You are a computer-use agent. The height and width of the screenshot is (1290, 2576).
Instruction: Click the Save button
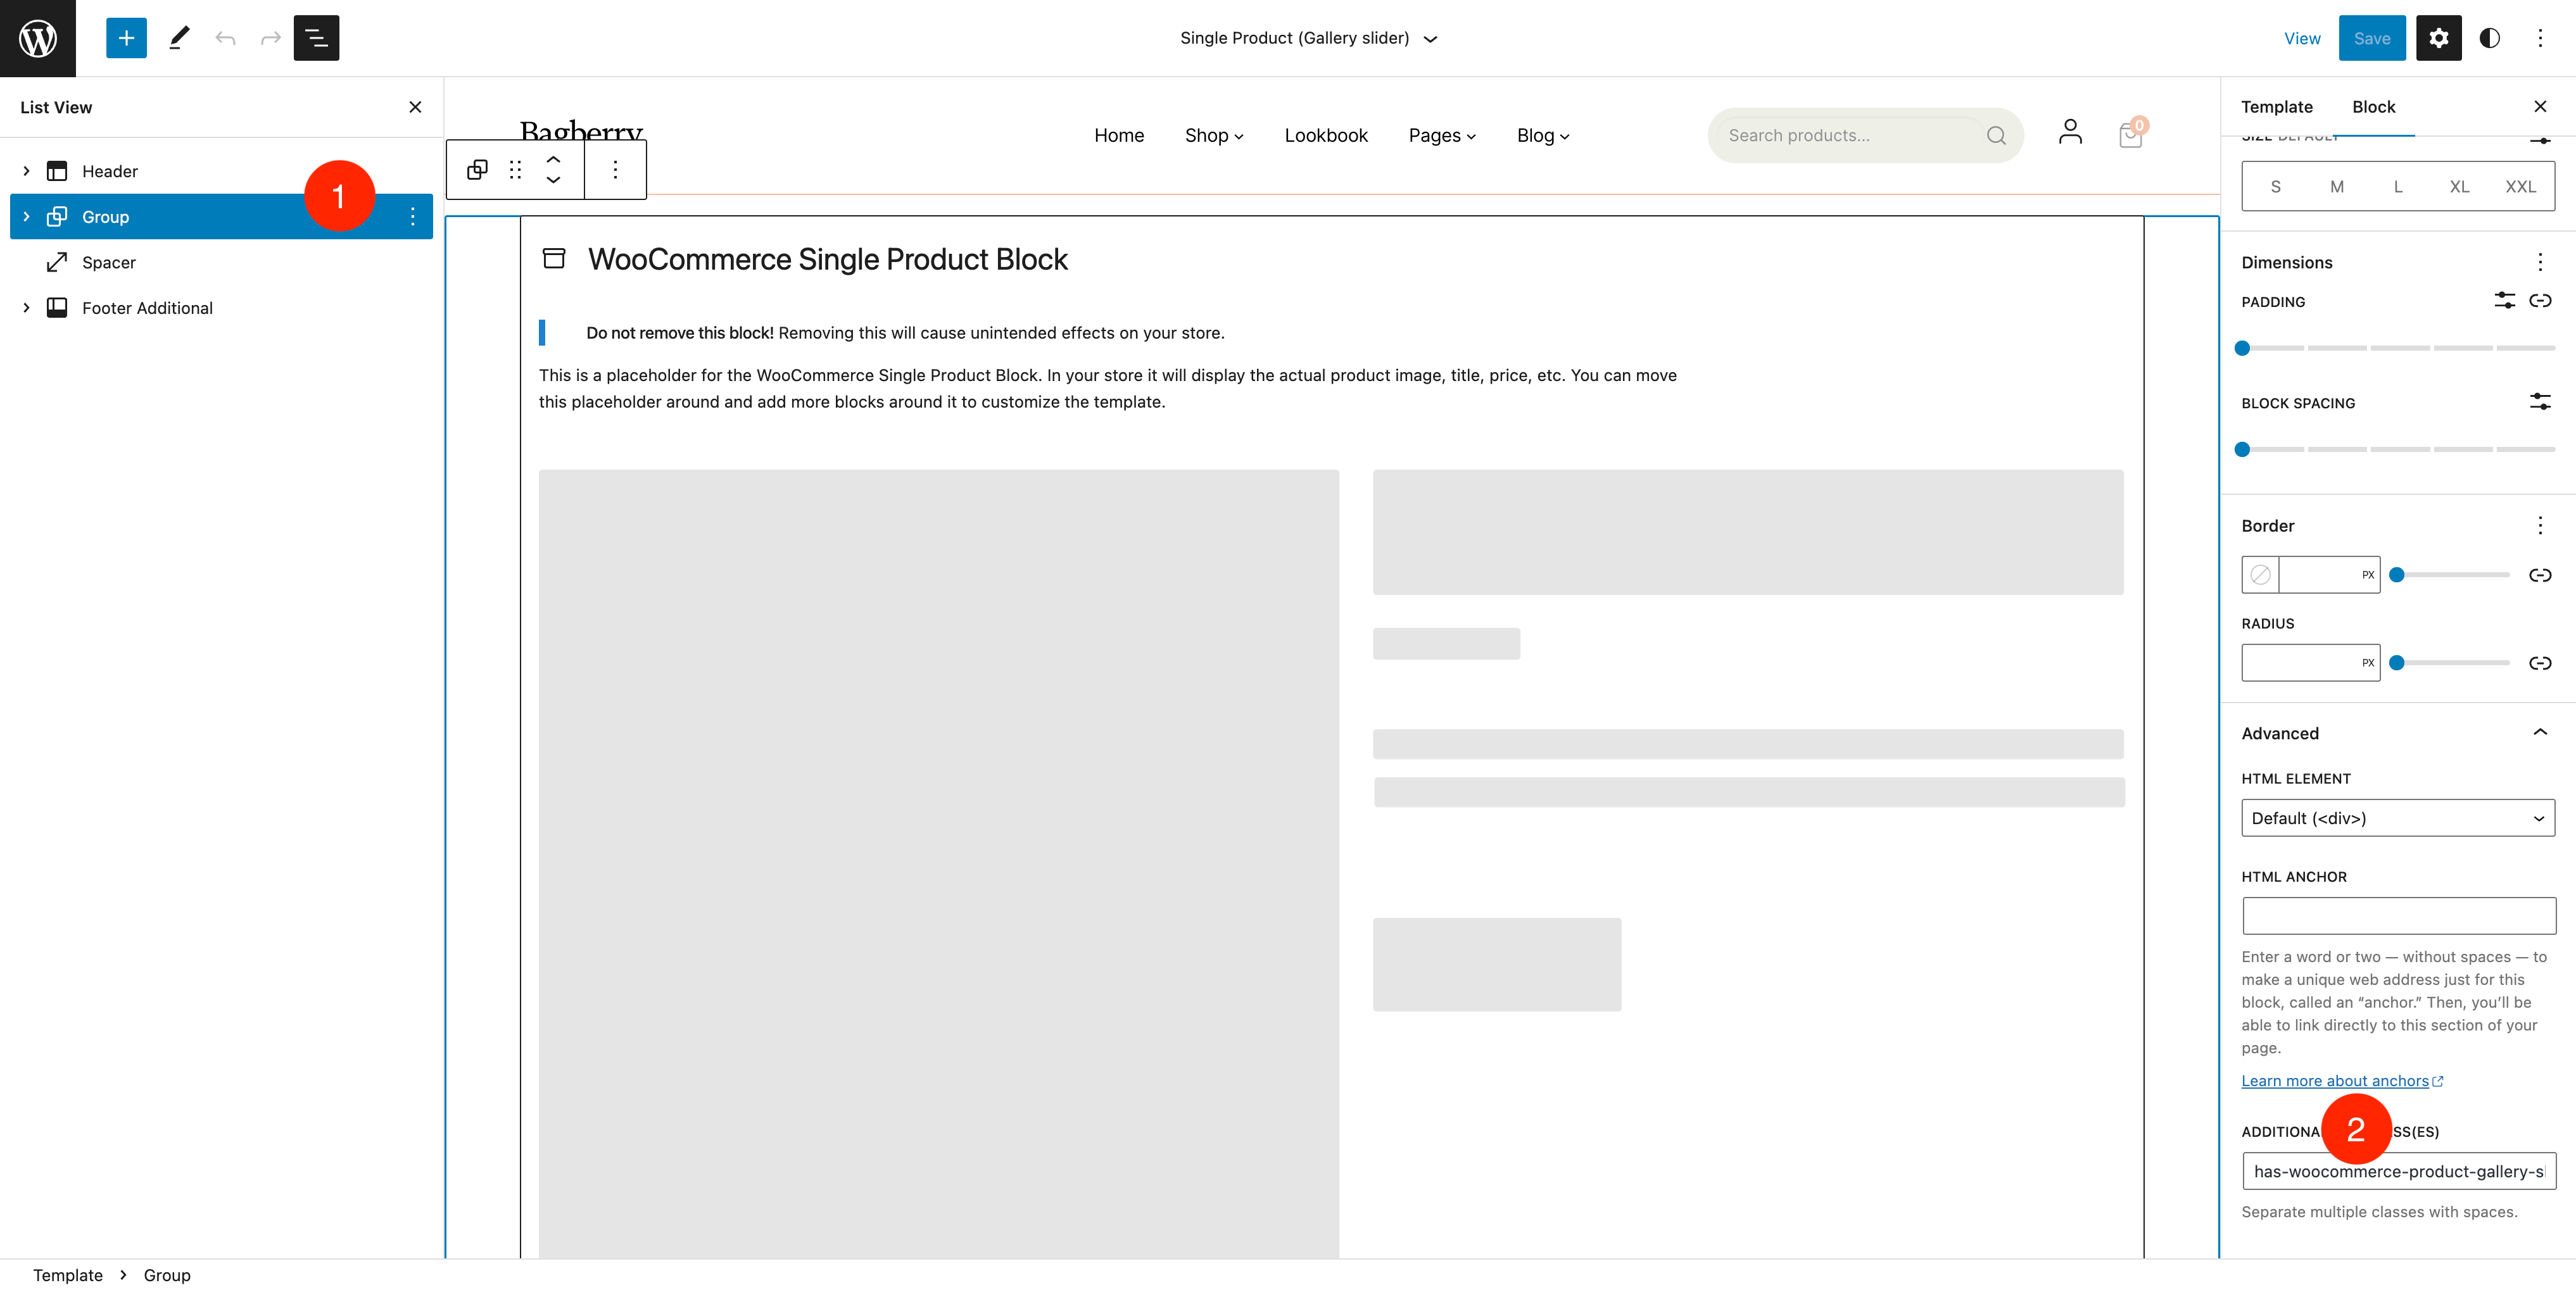pyautogui.click(x=2372, y=38)
